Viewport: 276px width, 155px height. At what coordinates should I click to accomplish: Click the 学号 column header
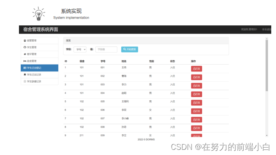coord(103,61)
